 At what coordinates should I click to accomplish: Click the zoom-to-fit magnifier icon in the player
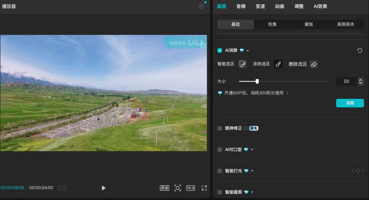(x=178, y=188)
